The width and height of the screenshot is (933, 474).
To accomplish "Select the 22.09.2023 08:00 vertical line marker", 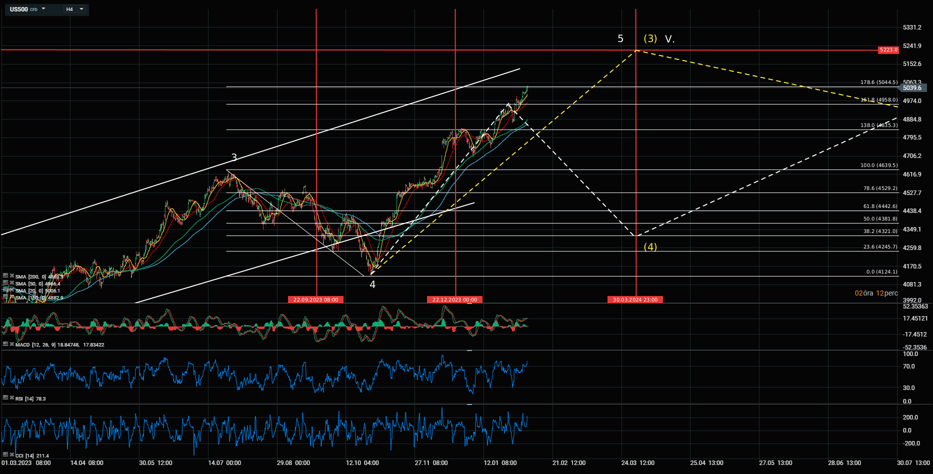I will tap(315, 299).
